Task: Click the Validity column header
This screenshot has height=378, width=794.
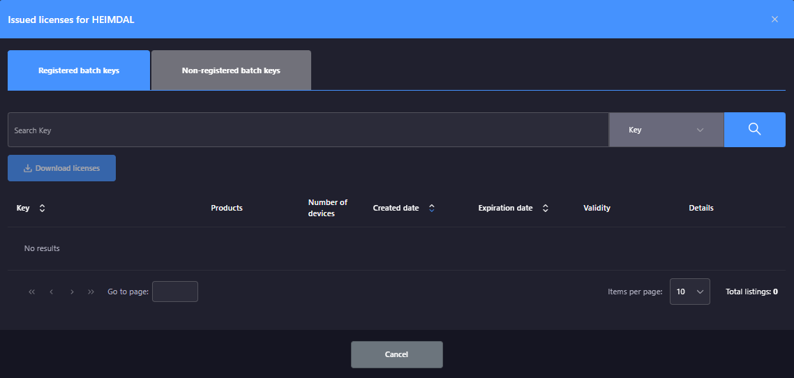Action: (x=597, y=208)
